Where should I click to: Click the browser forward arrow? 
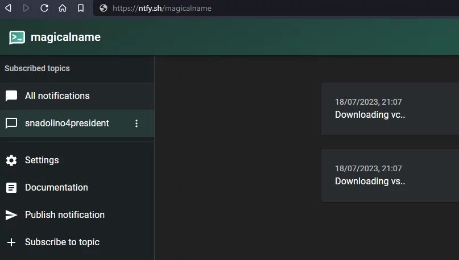click(x=26, y=8)
